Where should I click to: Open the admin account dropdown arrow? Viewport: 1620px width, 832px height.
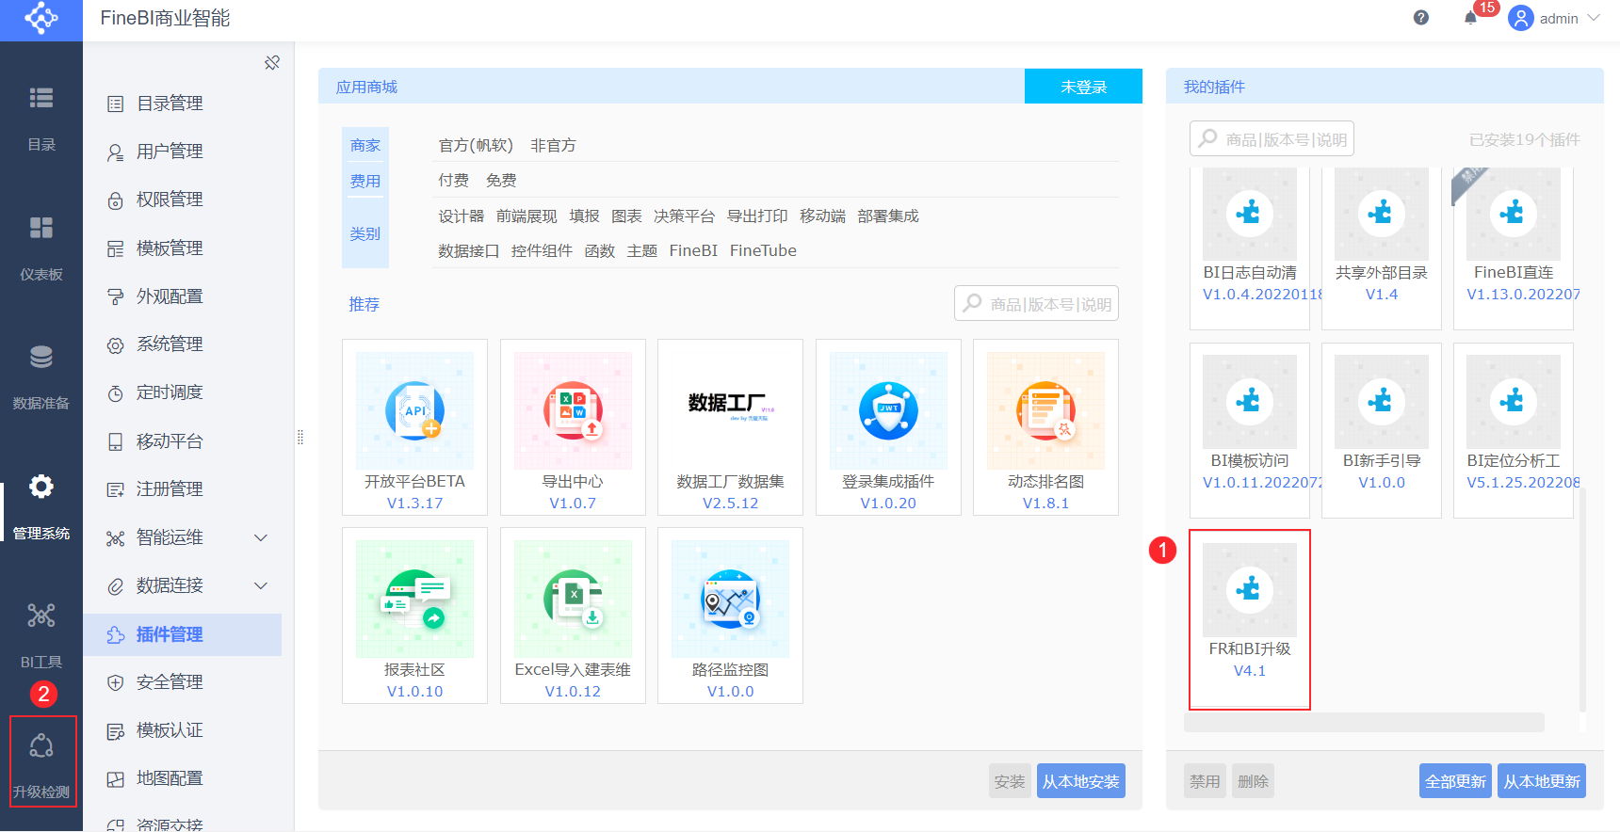point(1594,18)
